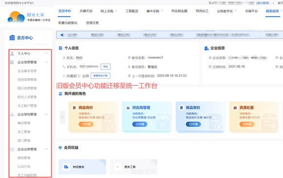Click the 企业业务管理 sidebar icon
The height and width of the screenshot is (178, 283).
coord(12,149)
